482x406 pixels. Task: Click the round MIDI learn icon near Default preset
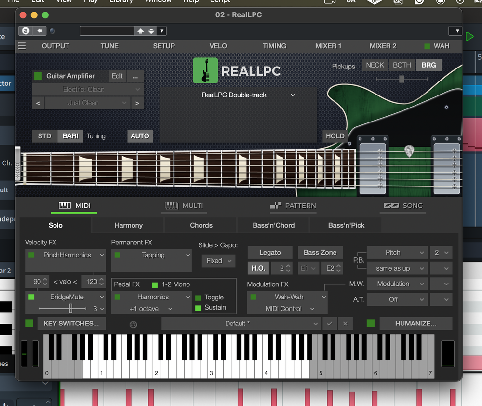pos(133,325)
